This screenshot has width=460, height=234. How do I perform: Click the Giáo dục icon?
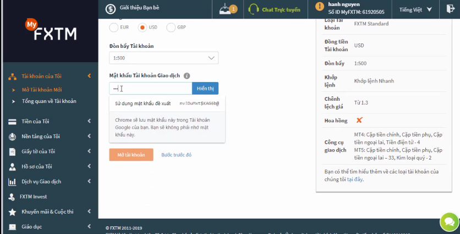coord(12,227)
